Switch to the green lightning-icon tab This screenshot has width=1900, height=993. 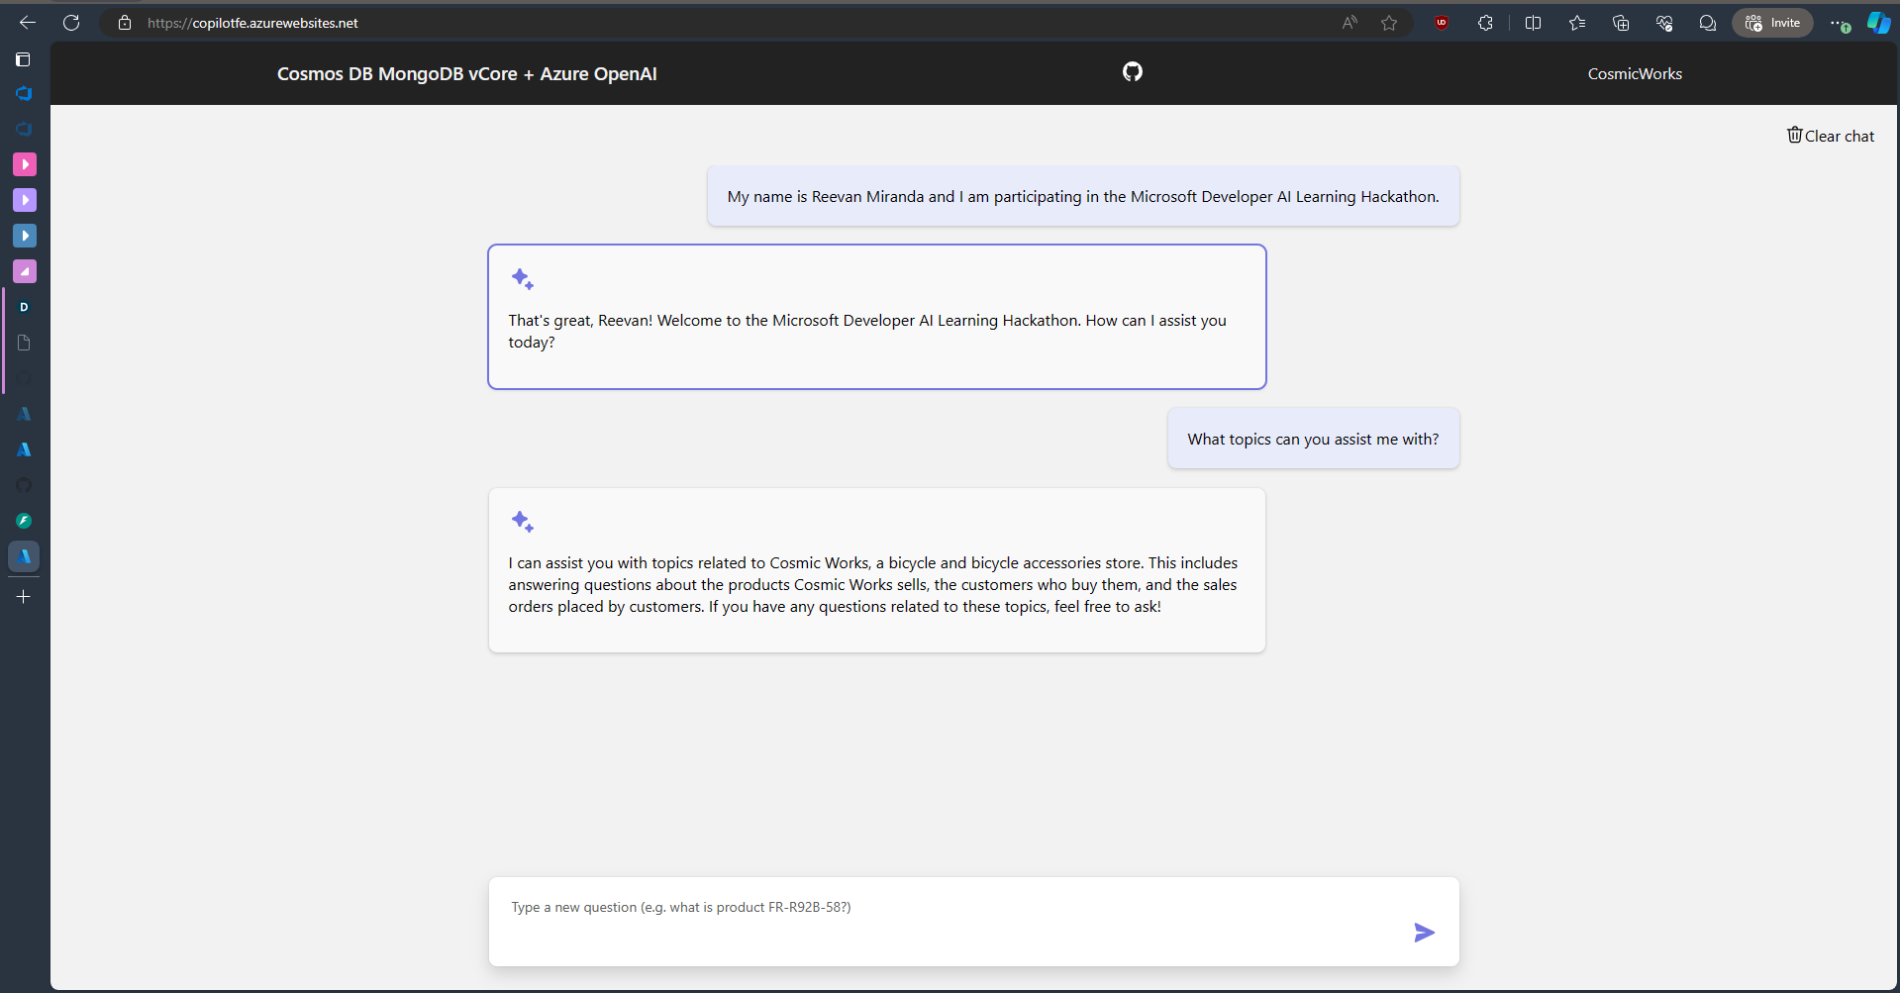click(25, 521)
